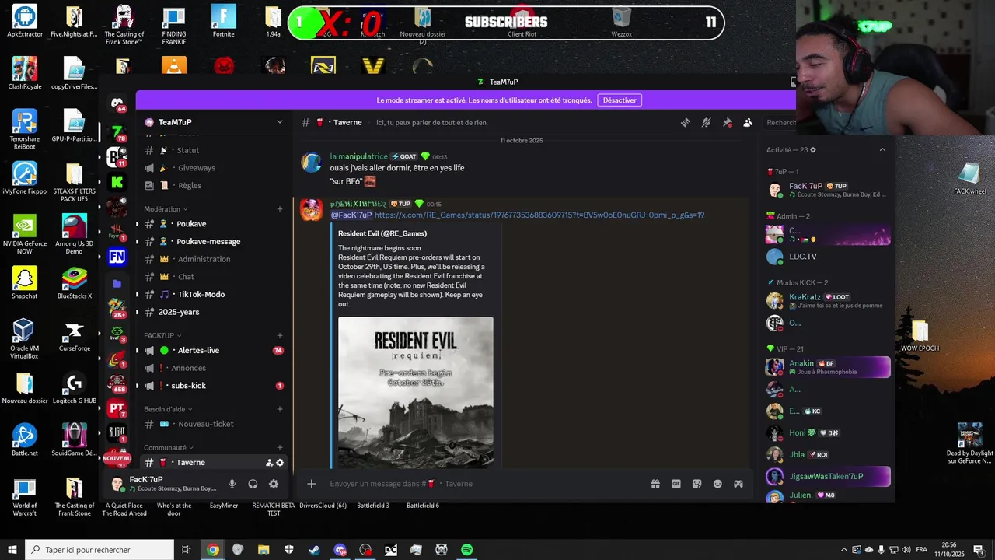The height and width of the screenshot is (560, 995).
Task: Show hidden system tray icons
Action: (844, 550)
